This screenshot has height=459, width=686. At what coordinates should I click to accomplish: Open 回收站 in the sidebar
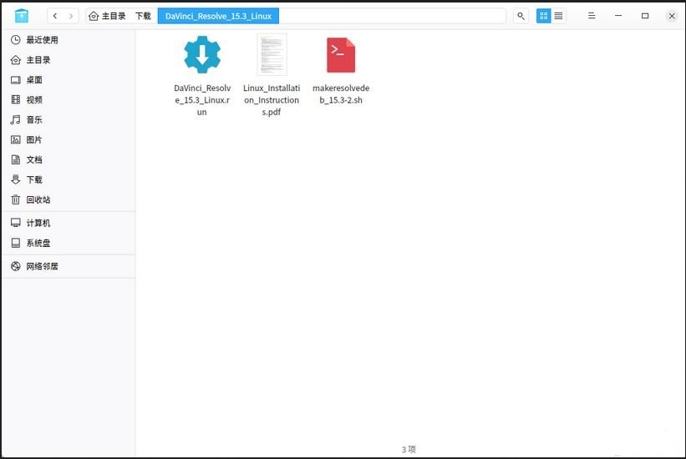coord(69,199)
